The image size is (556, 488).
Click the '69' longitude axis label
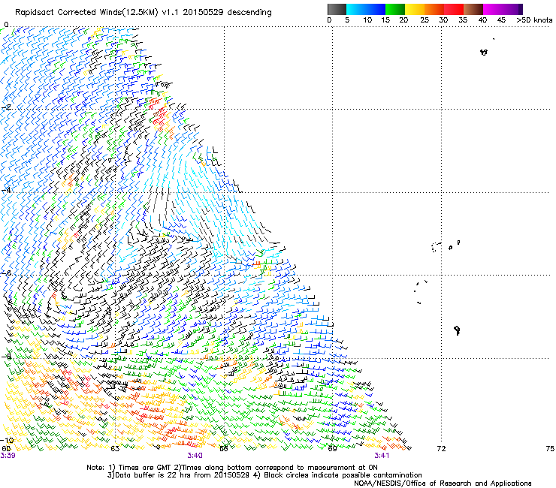(332, 449)
